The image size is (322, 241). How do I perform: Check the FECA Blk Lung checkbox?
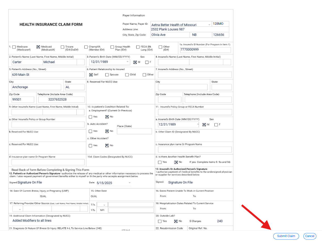coord(138,47)
